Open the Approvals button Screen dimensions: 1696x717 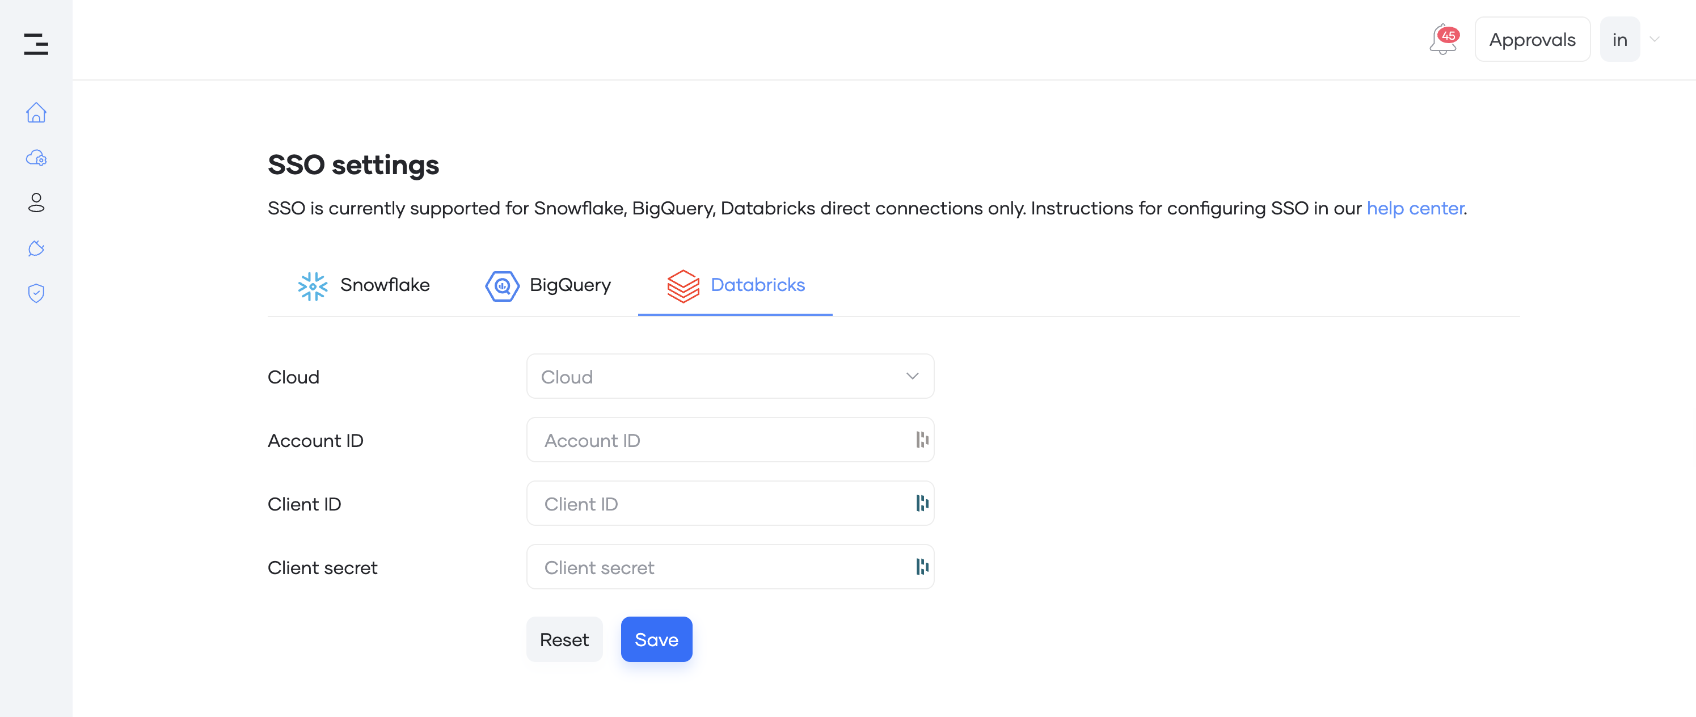point(1533,40)
